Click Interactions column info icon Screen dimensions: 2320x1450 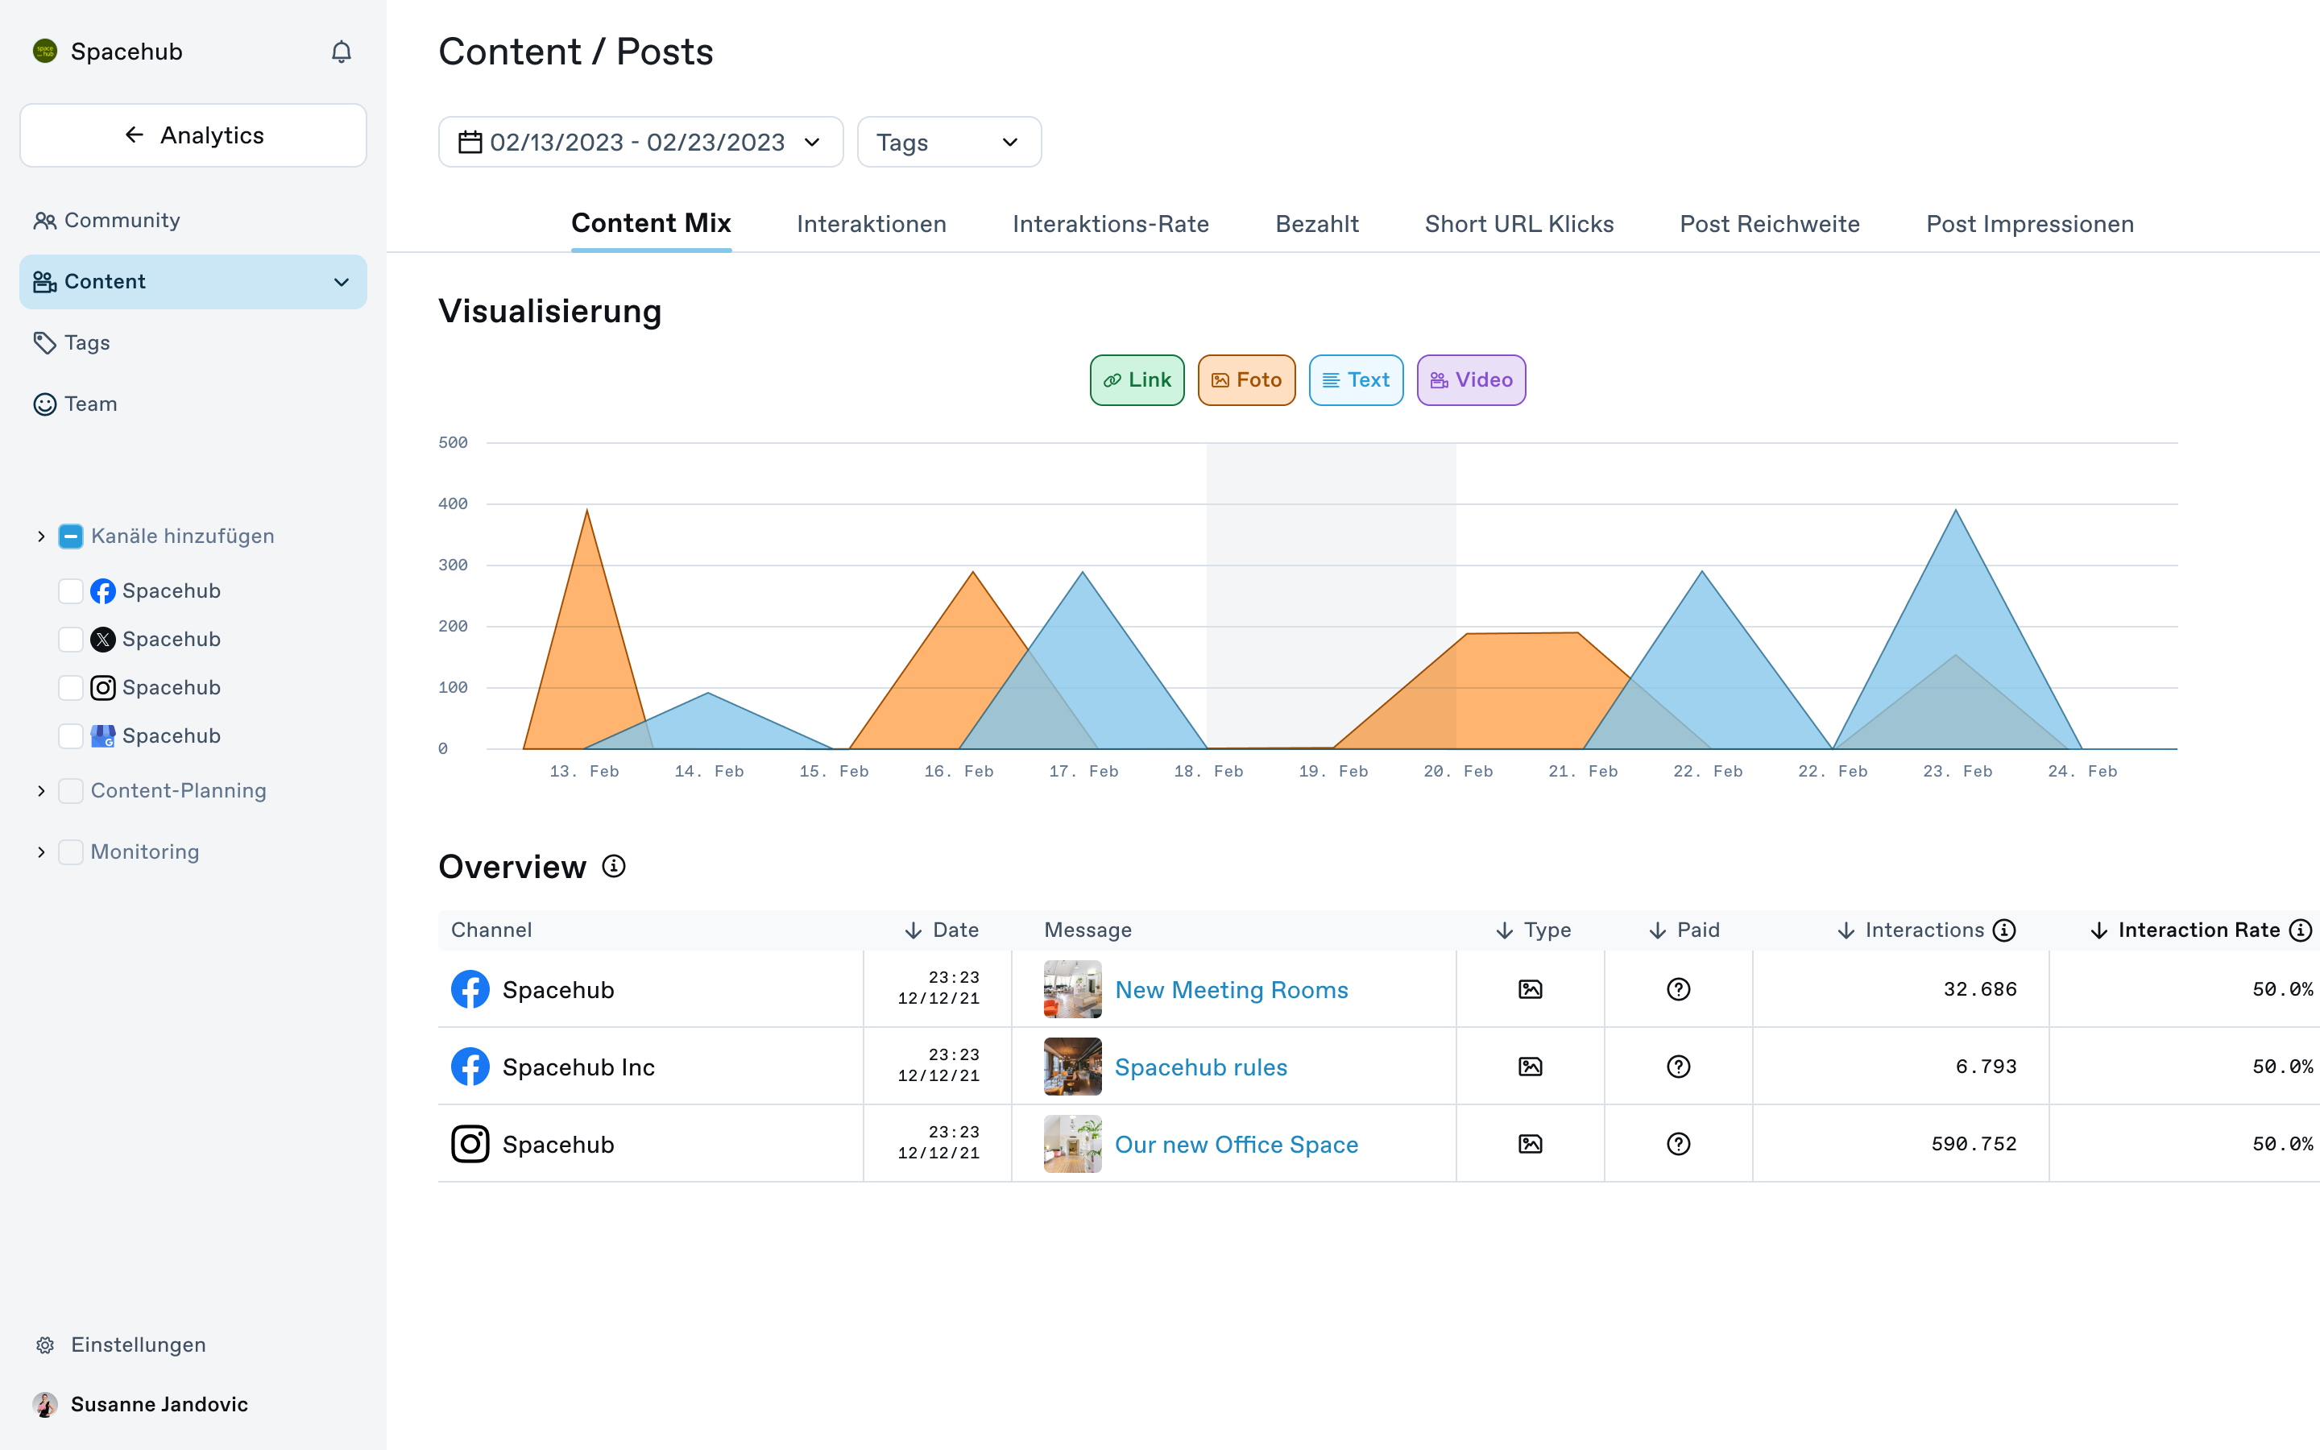(x=2003, y=930)
